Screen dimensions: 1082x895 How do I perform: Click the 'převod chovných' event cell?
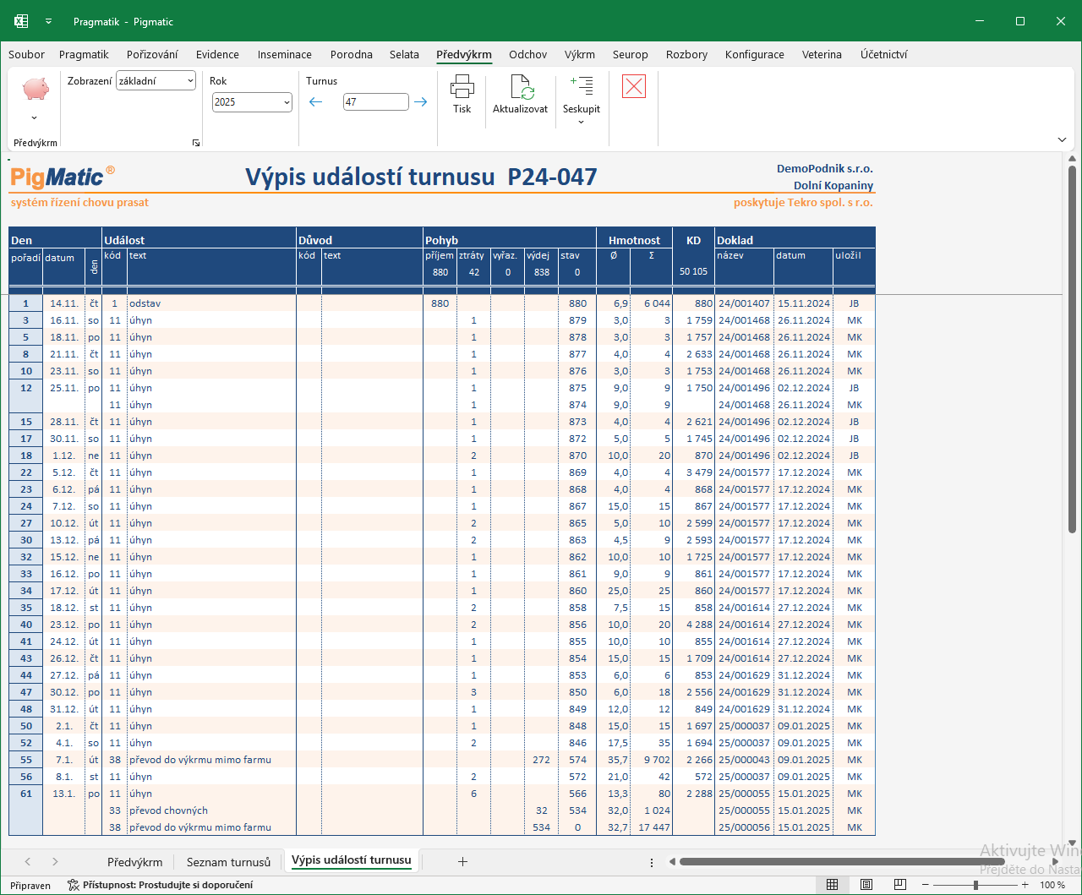pyautogui.click(x=211, y=810)
